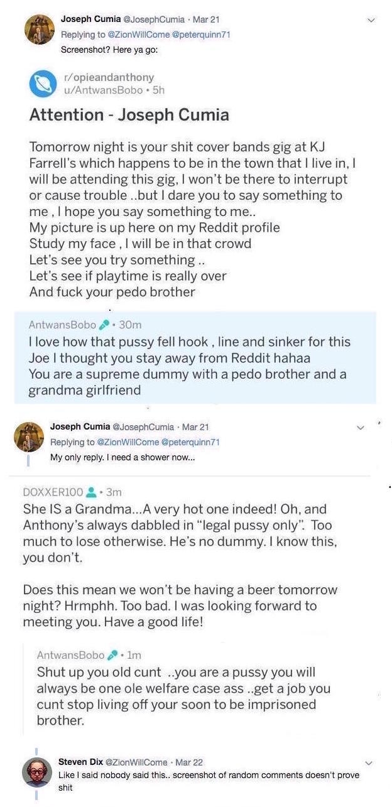Expand the chevron menu on Steven Dix's tweet
The width and height of the screenshot is (392, 807).
(x=369, y=763)
